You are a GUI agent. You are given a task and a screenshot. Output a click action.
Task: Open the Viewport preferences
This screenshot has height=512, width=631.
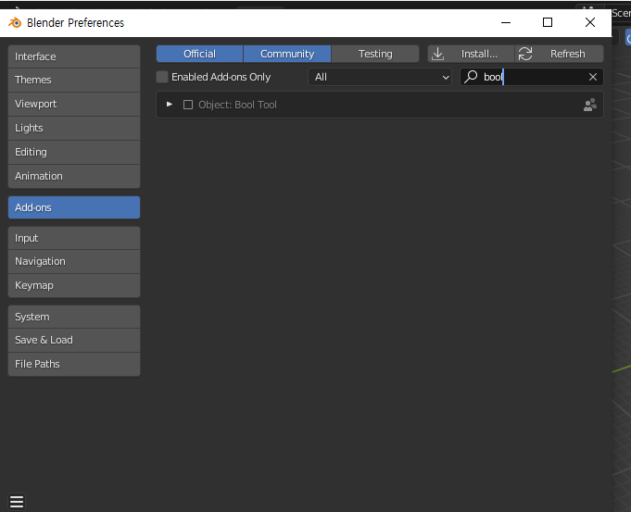(74, 105)
